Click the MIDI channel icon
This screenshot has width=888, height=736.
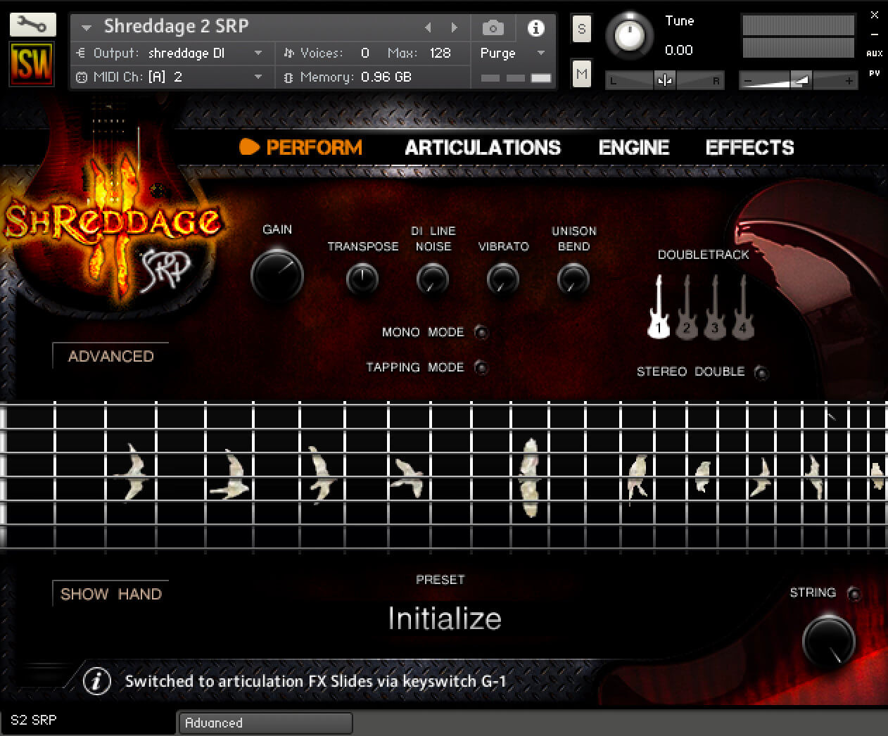(x=82, y=77)
